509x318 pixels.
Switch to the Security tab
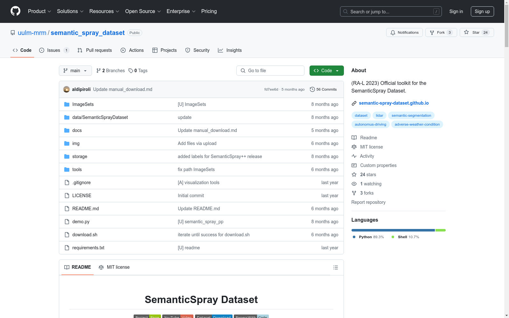[x=198, y=50]
